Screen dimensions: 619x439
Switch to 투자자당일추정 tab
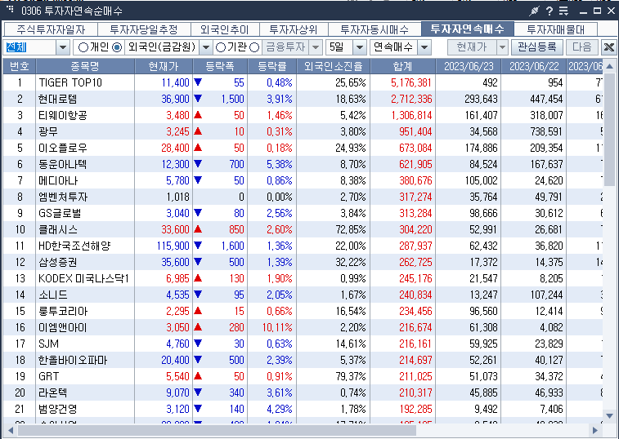pos(144,29)
